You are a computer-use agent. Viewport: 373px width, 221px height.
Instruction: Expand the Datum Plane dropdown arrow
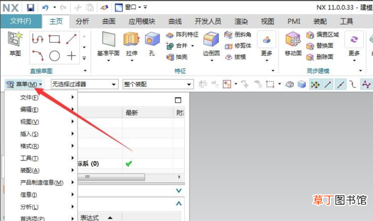pyautogui.click(x=108, y=61)
